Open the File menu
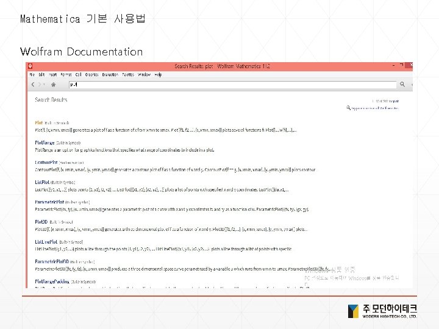This screenshot has width=439, height=329. [x=32, y=75]
